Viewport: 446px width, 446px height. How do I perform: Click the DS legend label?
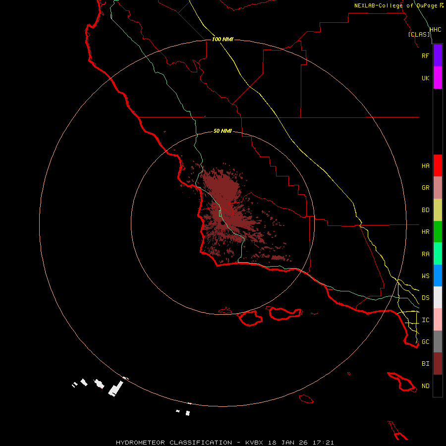tap(425, 298)
